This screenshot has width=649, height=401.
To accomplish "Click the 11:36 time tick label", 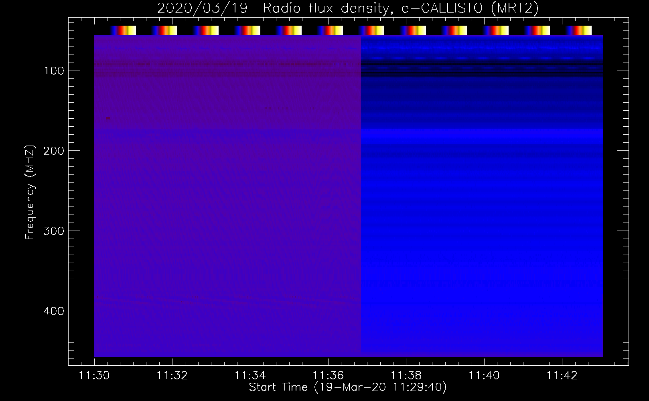I will coord(328,375).
